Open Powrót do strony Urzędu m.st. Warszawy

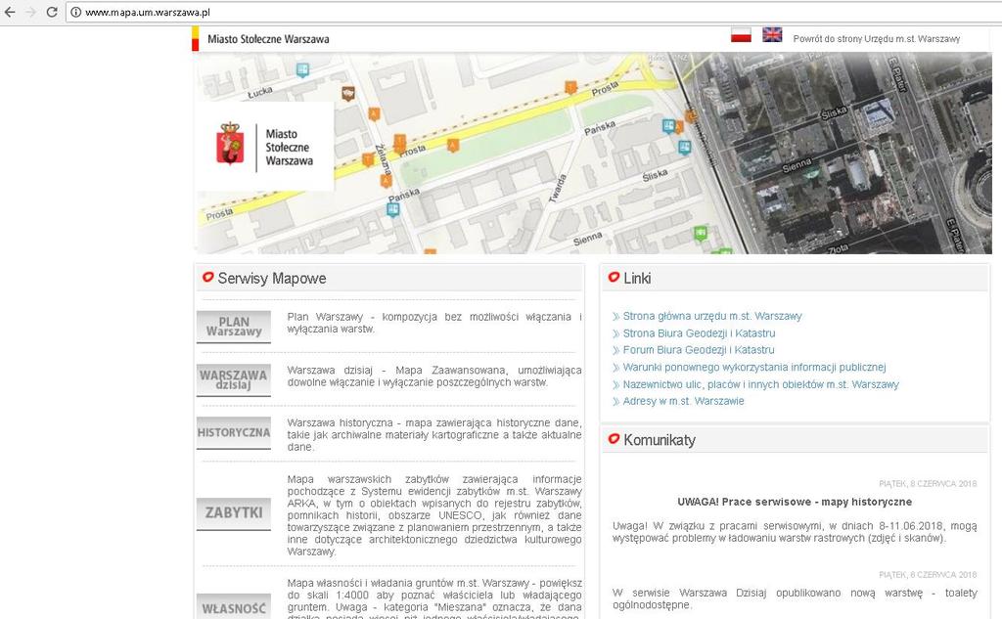pyautogui.click(x=876, y=39)
